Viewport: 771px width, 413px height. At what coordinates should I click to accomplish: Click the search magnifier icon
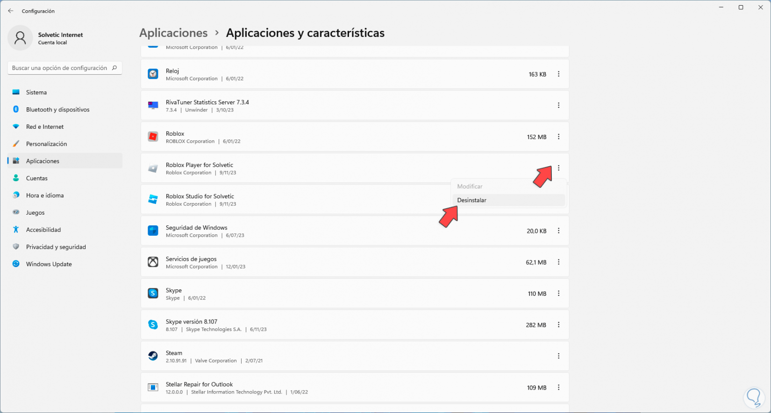click(x=114, y=68)
